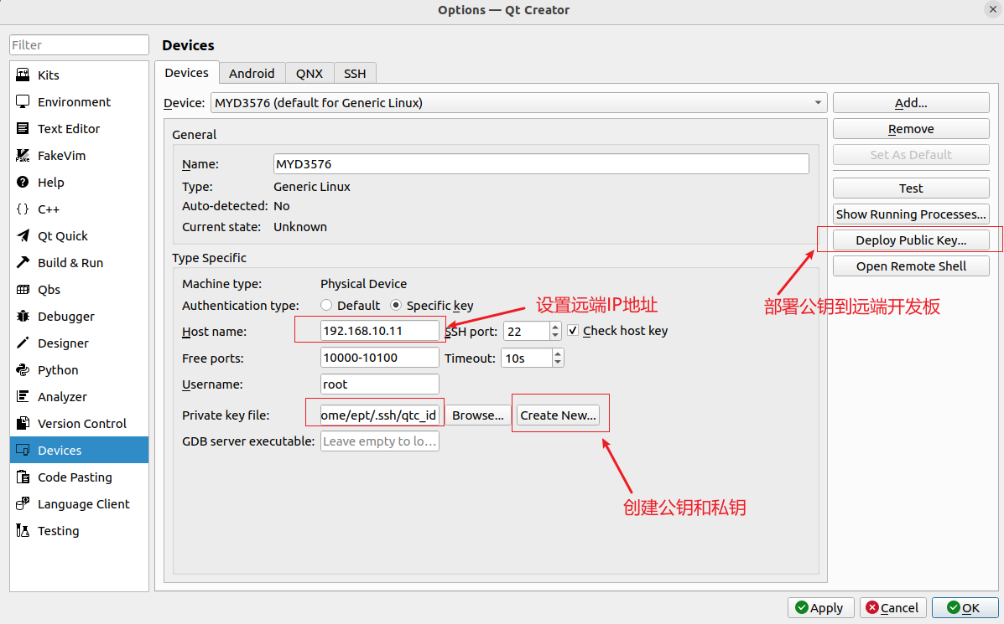Select the Help question-mark icon

[23, 183]
